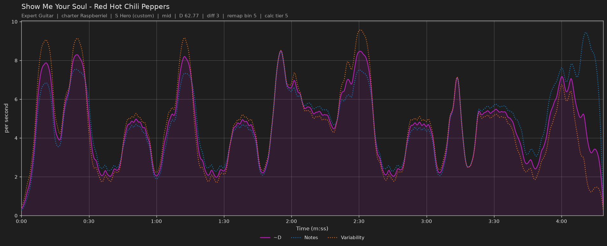Viewport: 607px width, 246px height.
Task: Click the y-axis tick label '8'
Action: (x=16, y=61)
